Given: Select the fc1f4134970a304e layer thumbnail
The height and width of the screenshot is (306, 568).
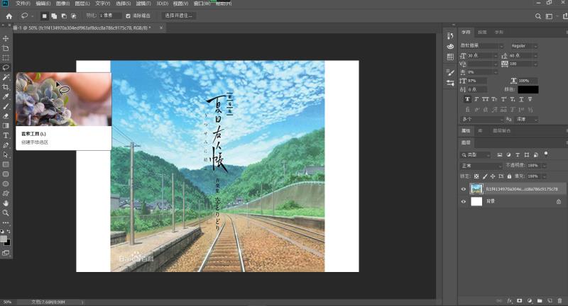Looking at the screenshot, I should coord(476,189).
